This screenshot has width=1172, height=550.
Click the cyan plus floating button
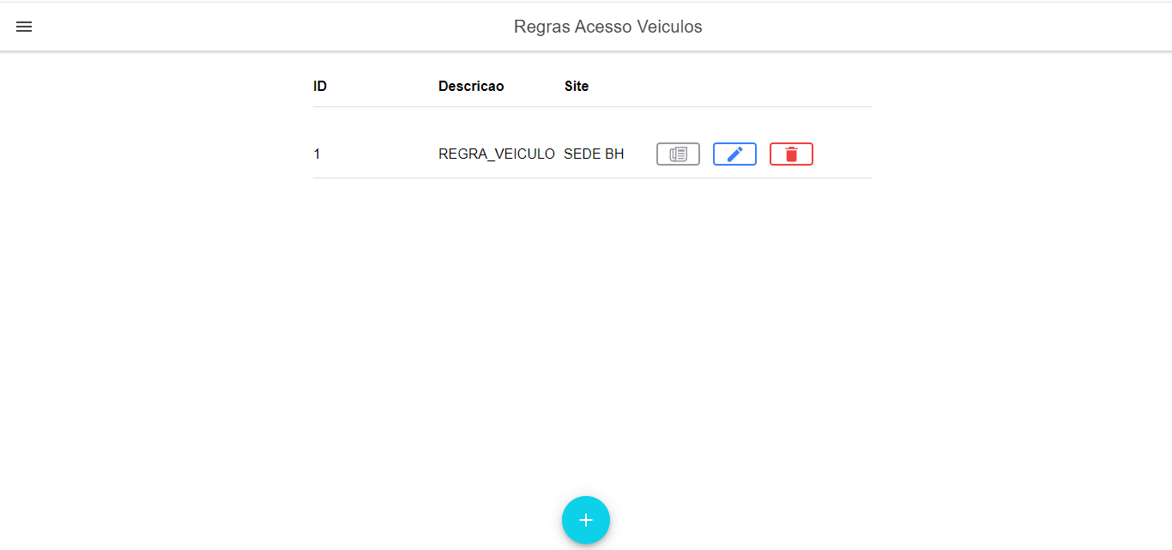586,520
